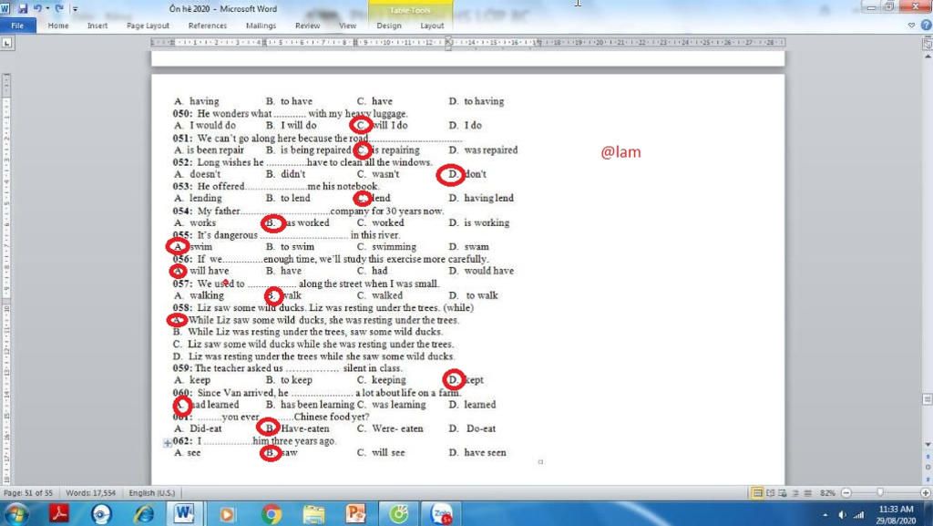Open the Table Tools Layout tab
The image size is (933, 526).
pyautogui.click(x=432, y=26)
